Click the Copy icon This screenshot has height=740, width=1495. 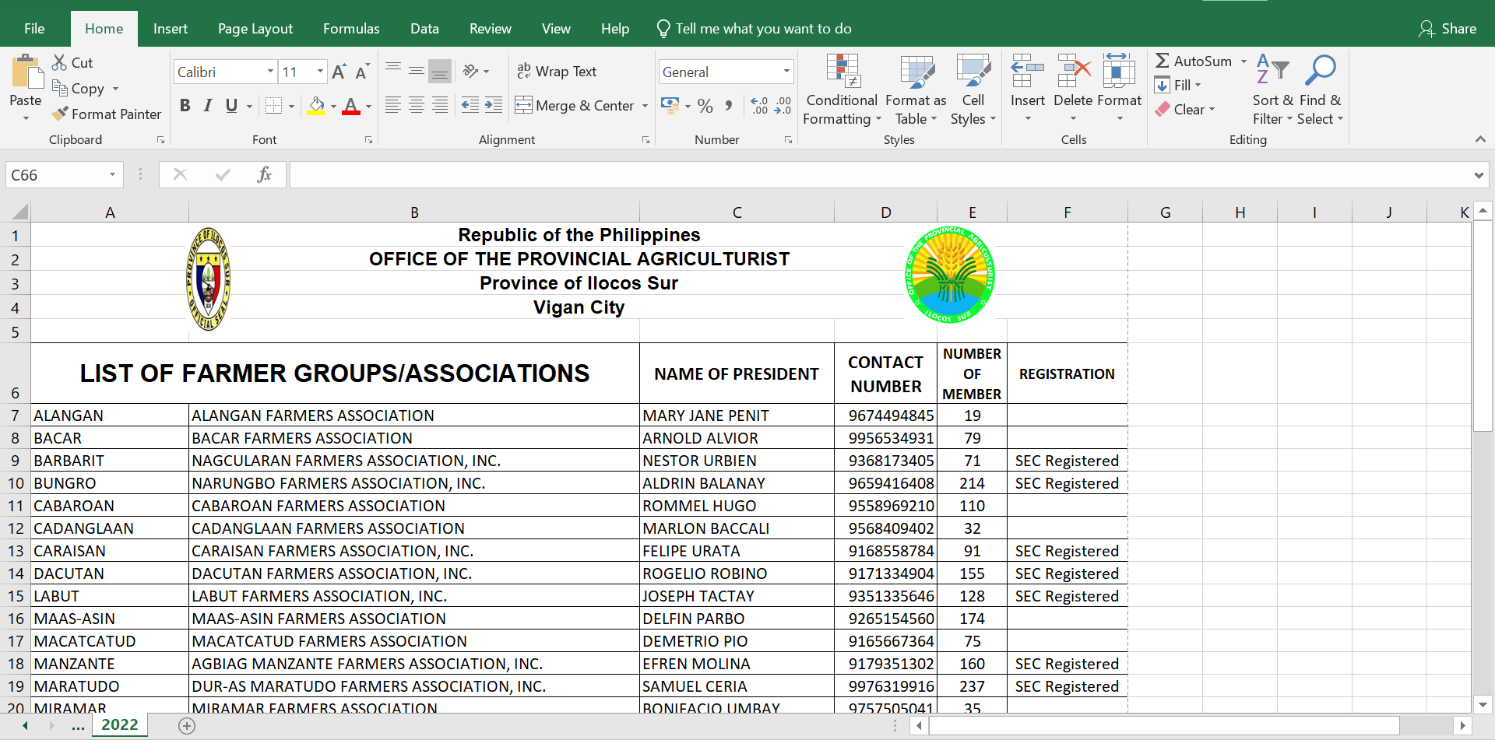coord(59,88)
